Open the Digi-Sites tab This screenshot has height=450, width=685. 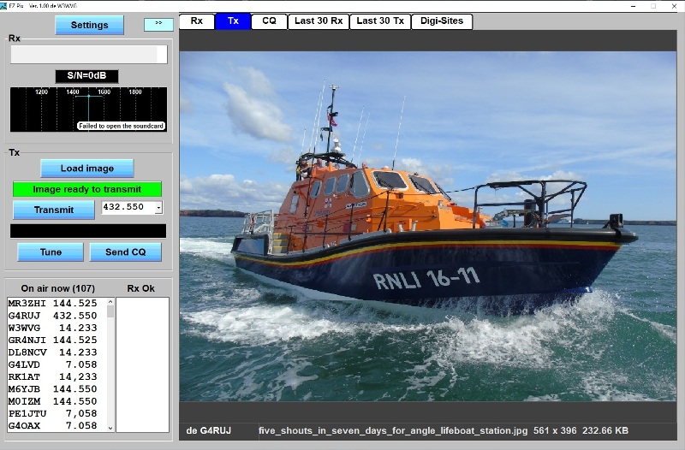442,21
